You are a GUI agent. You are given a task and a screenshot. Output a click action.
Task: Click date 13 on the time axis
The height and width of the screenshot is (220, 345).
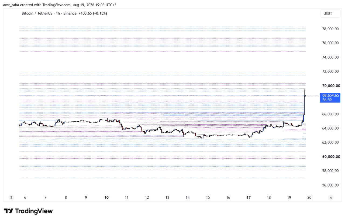(x=167, y=198)
